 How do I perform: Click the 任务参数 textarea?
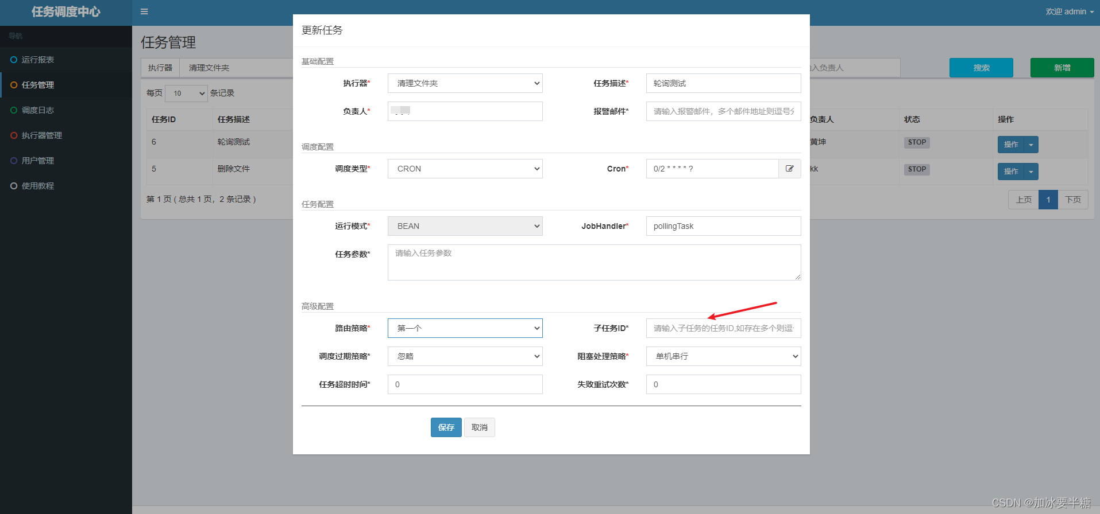tap(595, 263)
